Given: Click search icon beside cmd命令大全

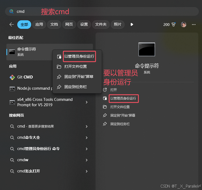Looking at the screenshot, I should [12, 137].
